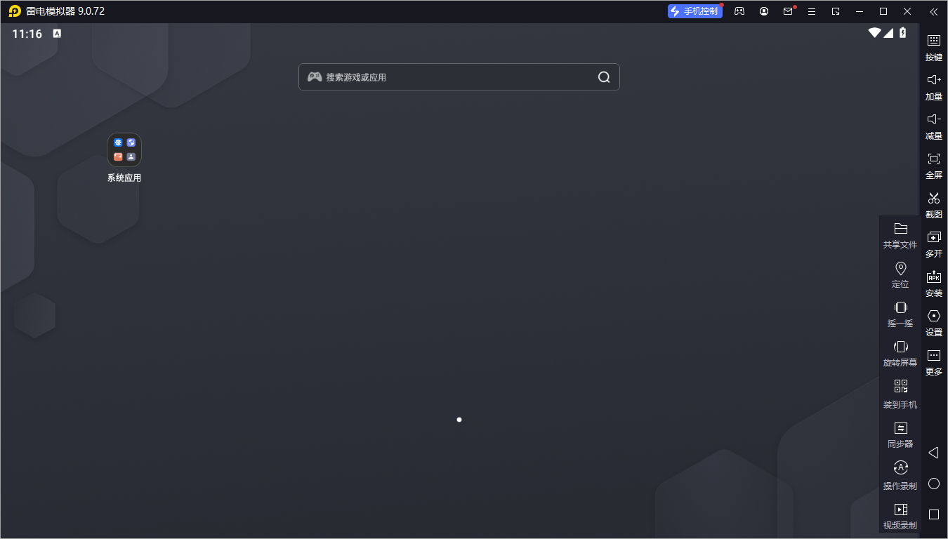
Task: Click the Wi-Fi status icon
Action: point(874,32)
